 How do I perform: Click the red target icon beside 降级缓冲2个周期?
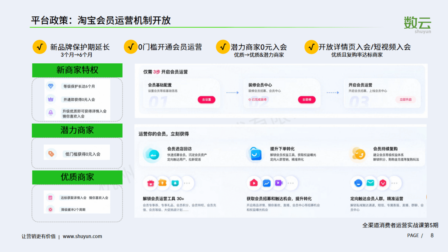50,209
